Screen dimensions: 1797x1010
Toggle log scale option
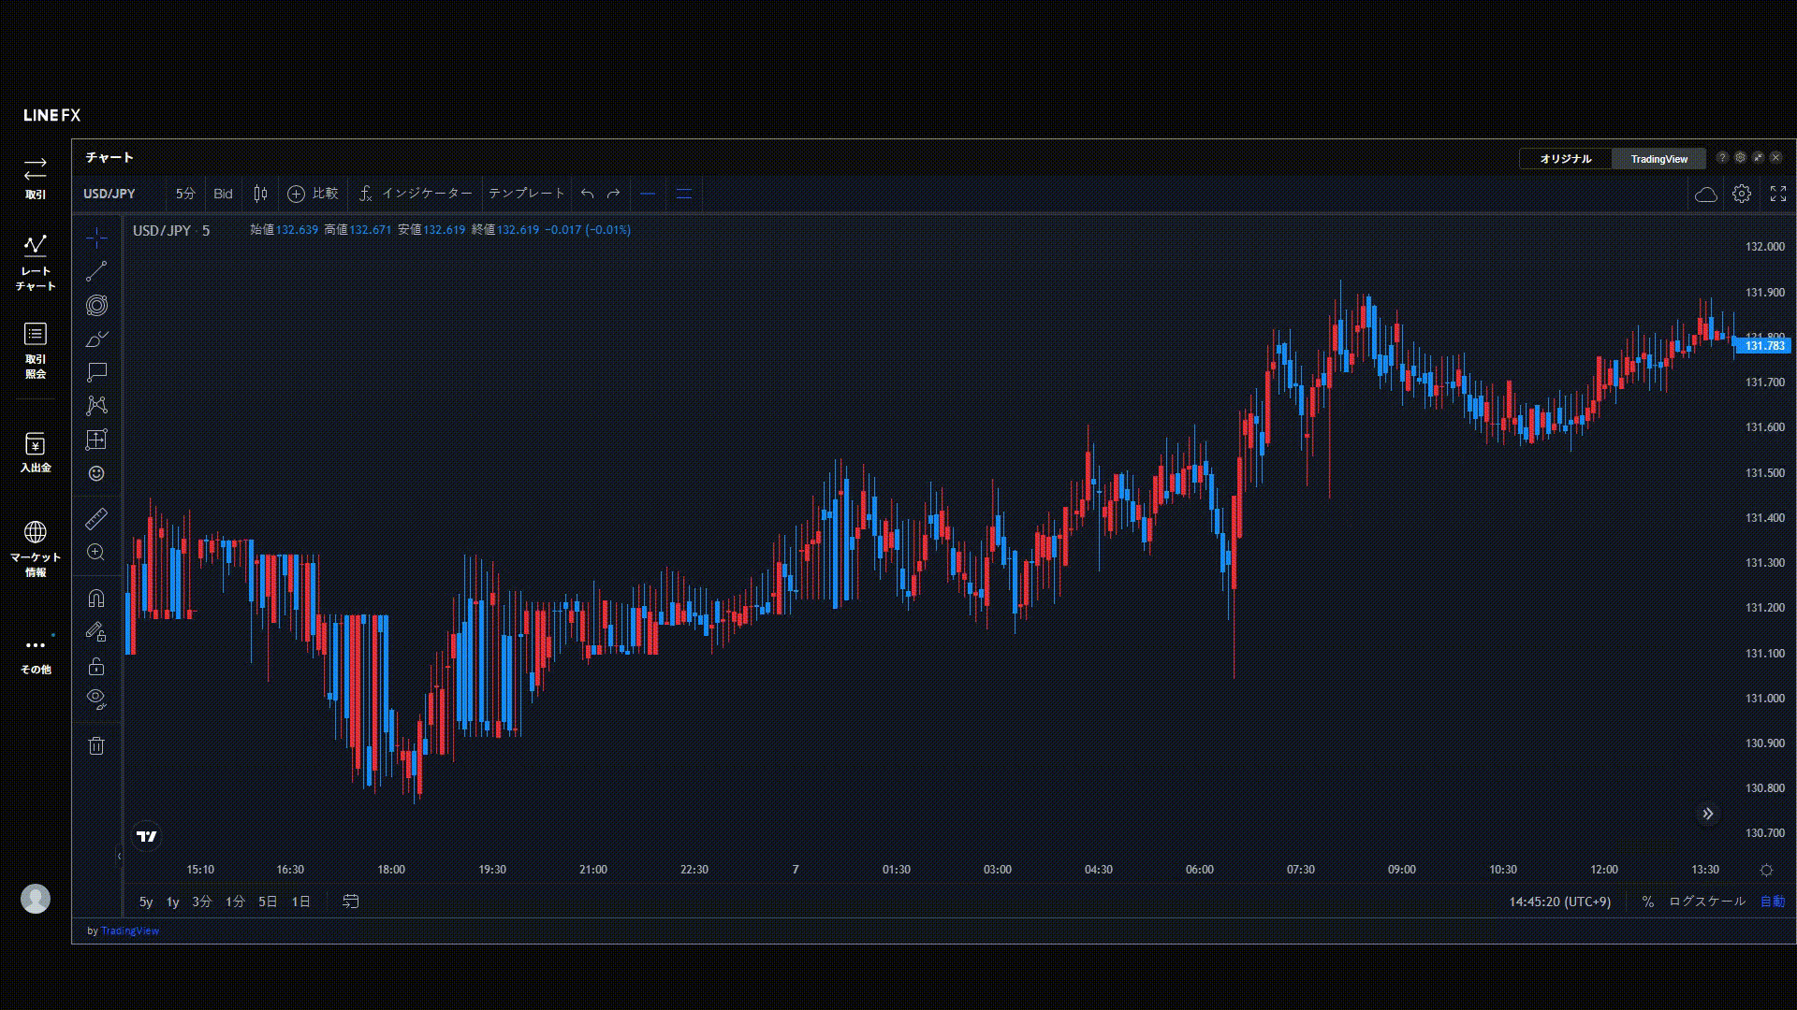[x=1706, y=902]
